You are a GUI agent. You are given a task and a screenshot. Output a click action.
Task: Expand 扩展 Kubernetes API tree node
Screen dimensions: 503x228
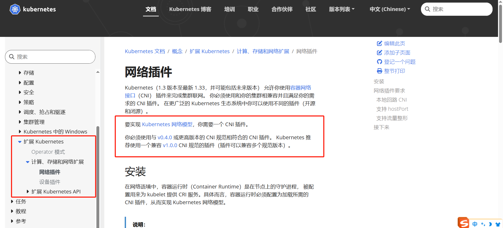coord(28,192)
